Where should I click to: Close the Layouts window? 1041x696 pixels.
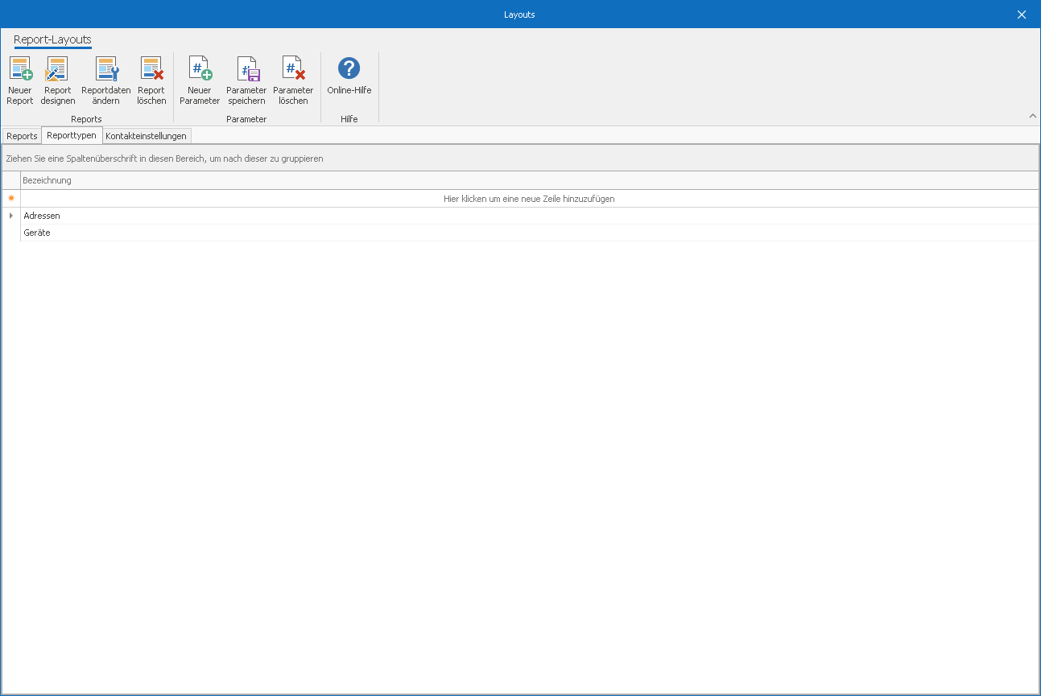(1022, 14)
